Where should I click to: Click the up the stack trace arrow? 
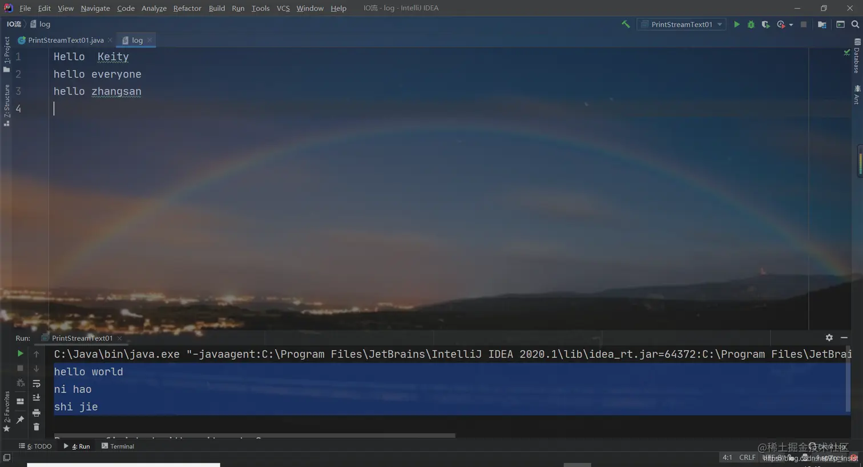[37, 354]
